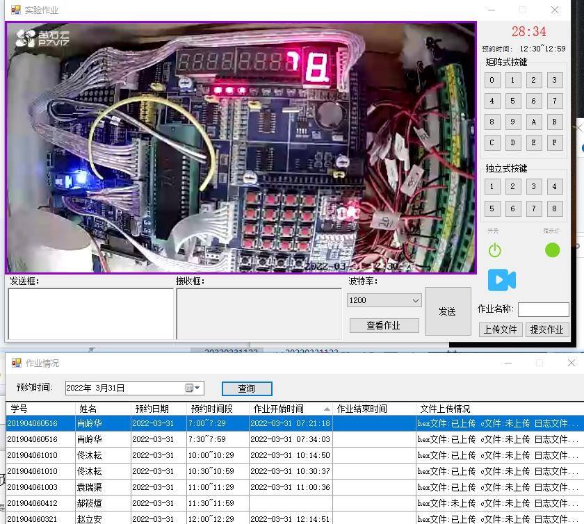Viewport: 584px width, 524px height.
Task: Click the 查询 query button
Action: pyautogui.click(x=247, y=388)
